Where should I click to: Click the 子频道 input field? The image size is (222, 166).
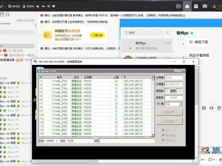173,84
